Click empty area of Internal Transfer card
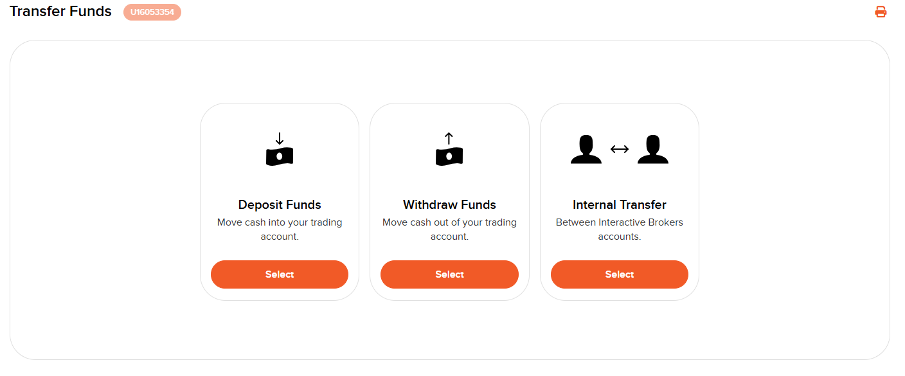Viewport: 905px width, 376px height. pos(620,182)
